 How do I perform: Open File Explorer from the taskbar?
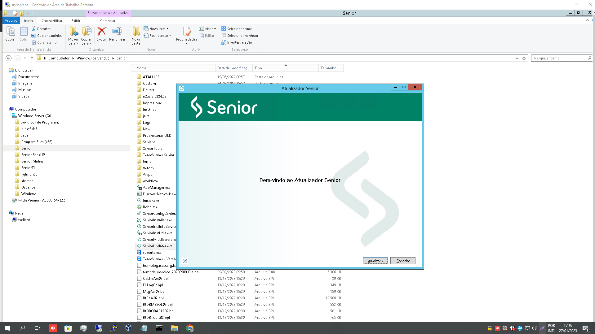click(174, 328)
